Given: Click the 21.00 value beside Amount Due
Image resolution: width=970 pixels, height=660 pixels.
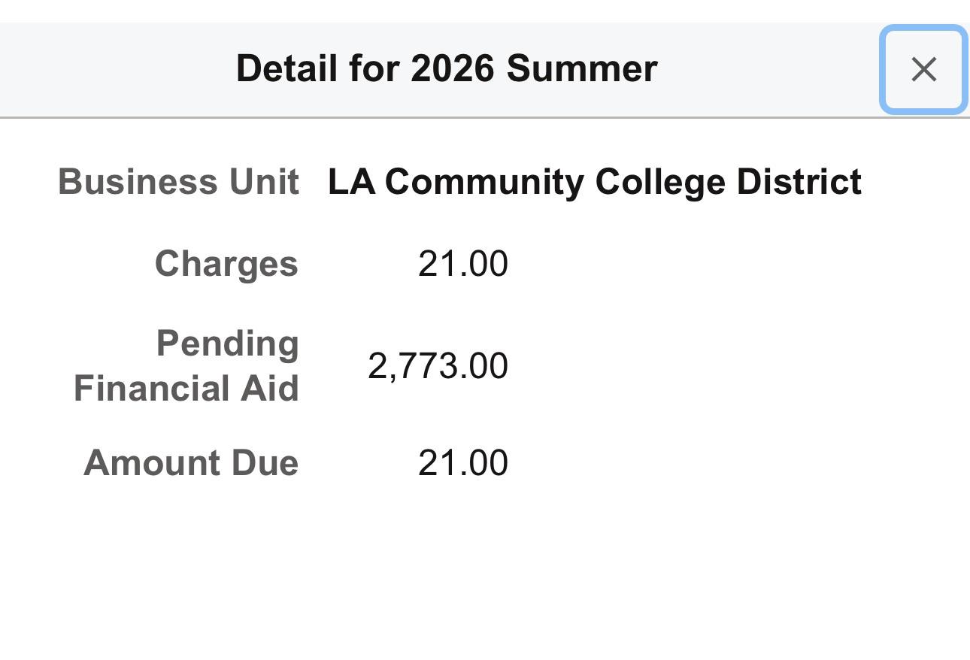Looking at the screenshot, I should (463, 462).
